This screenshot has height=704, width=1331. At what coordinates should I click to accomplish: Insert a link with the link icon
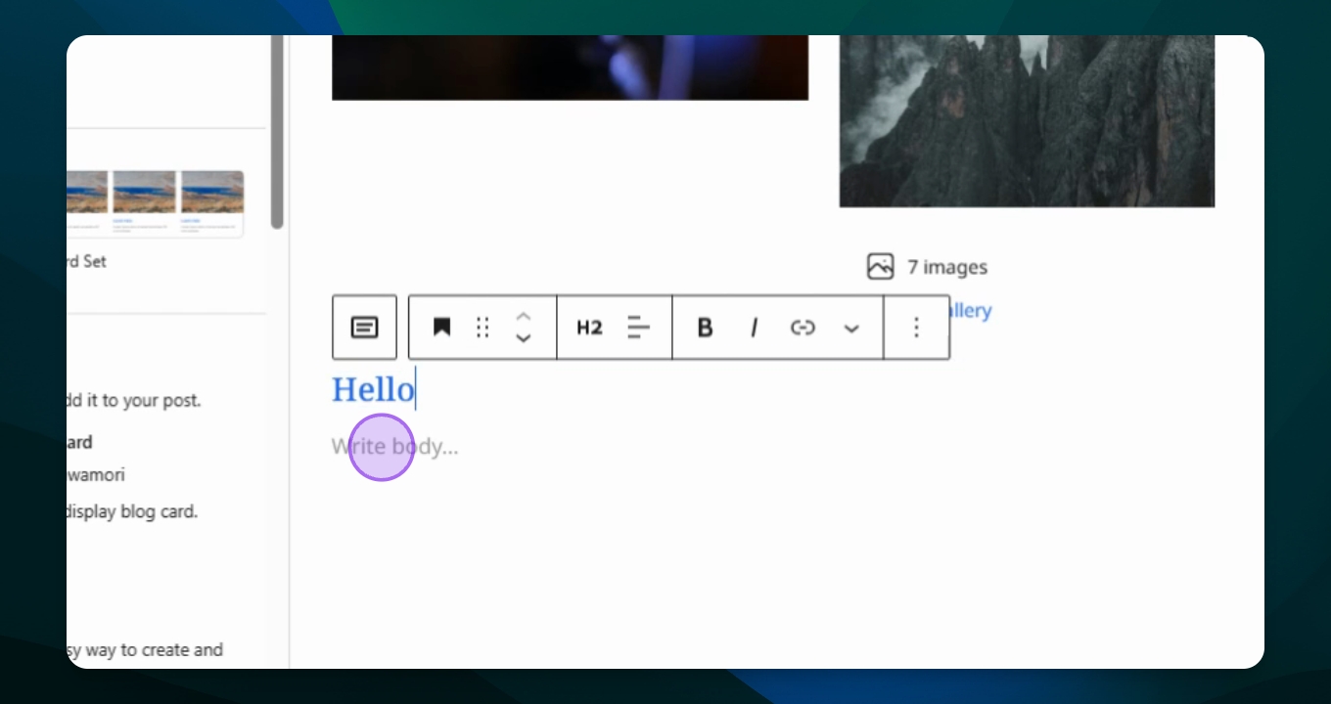[803, 328]
